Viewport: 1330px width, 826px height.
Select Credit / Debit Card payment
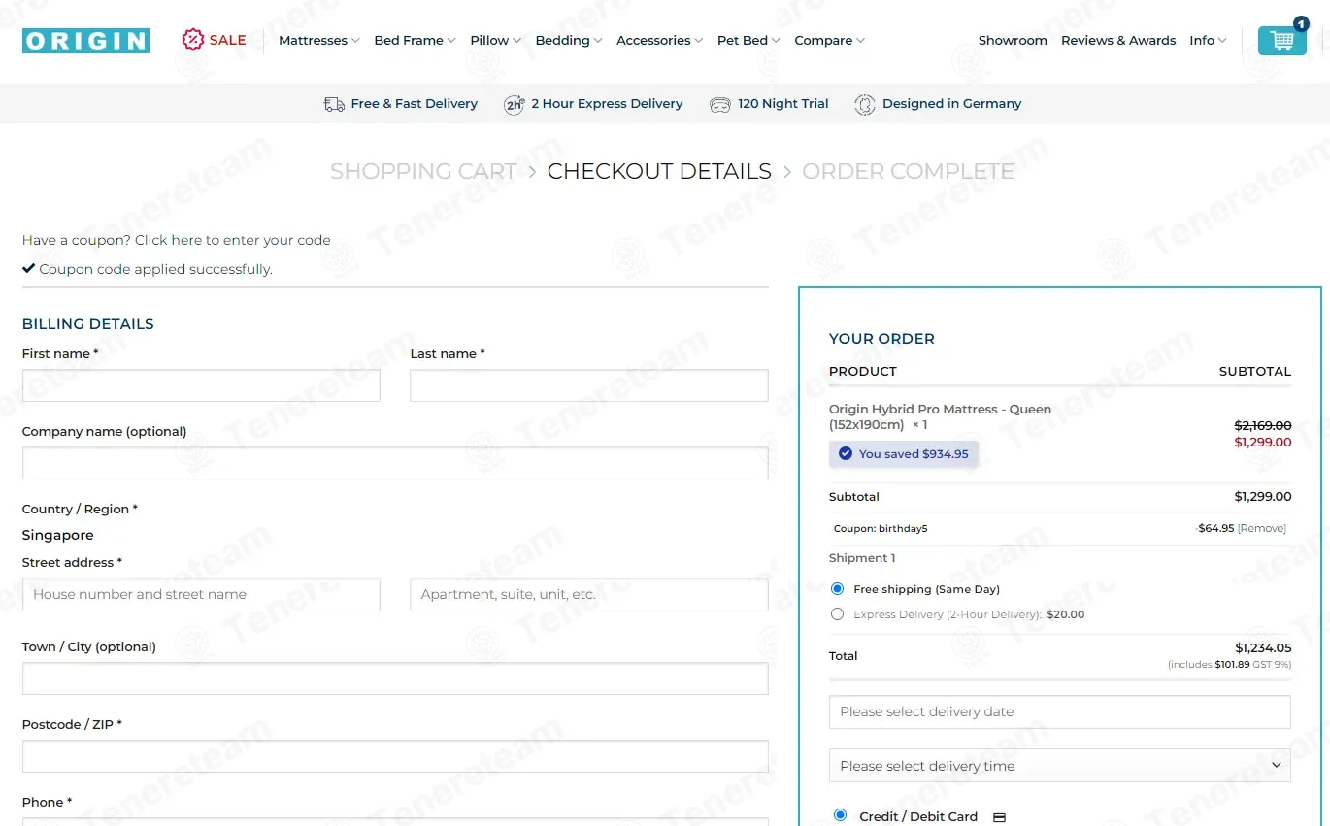pyautogui.click(x=840, y=815)
